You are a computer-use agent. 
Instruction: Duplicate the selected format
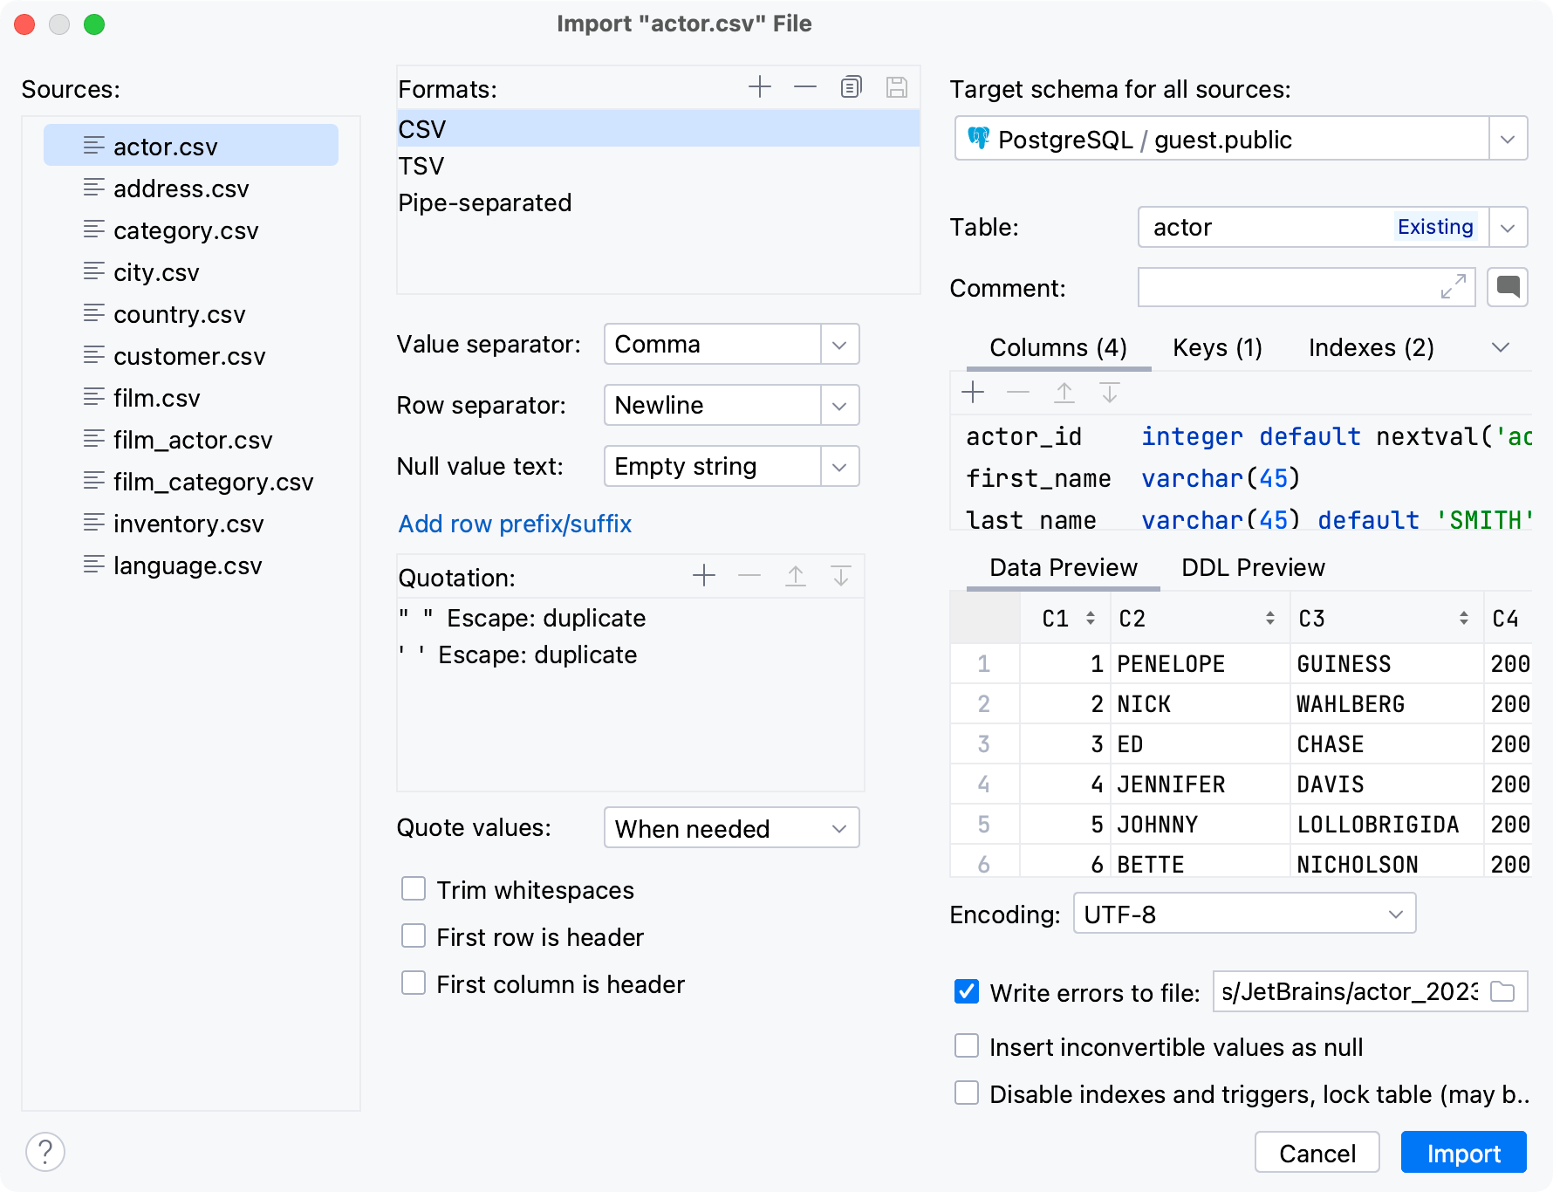point(851,86)
